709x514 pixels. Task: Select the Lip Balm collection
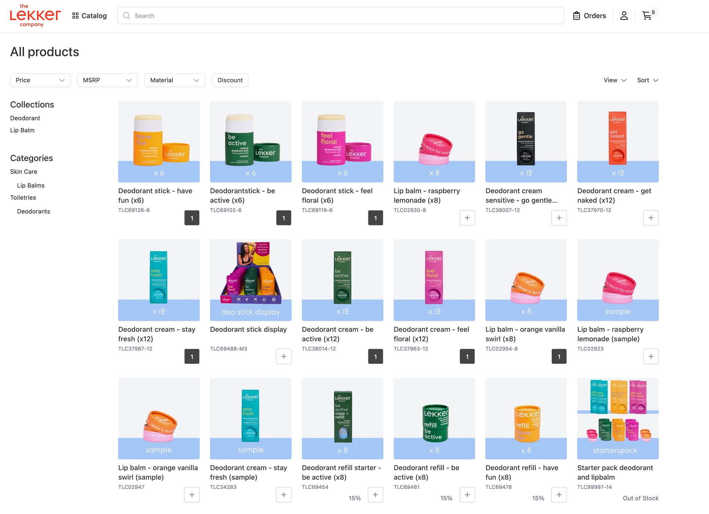coord(22,130)
